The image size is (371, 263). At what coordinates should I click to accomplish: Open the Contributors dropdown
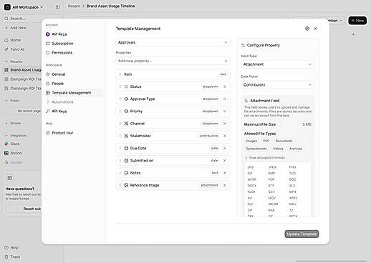277,85
